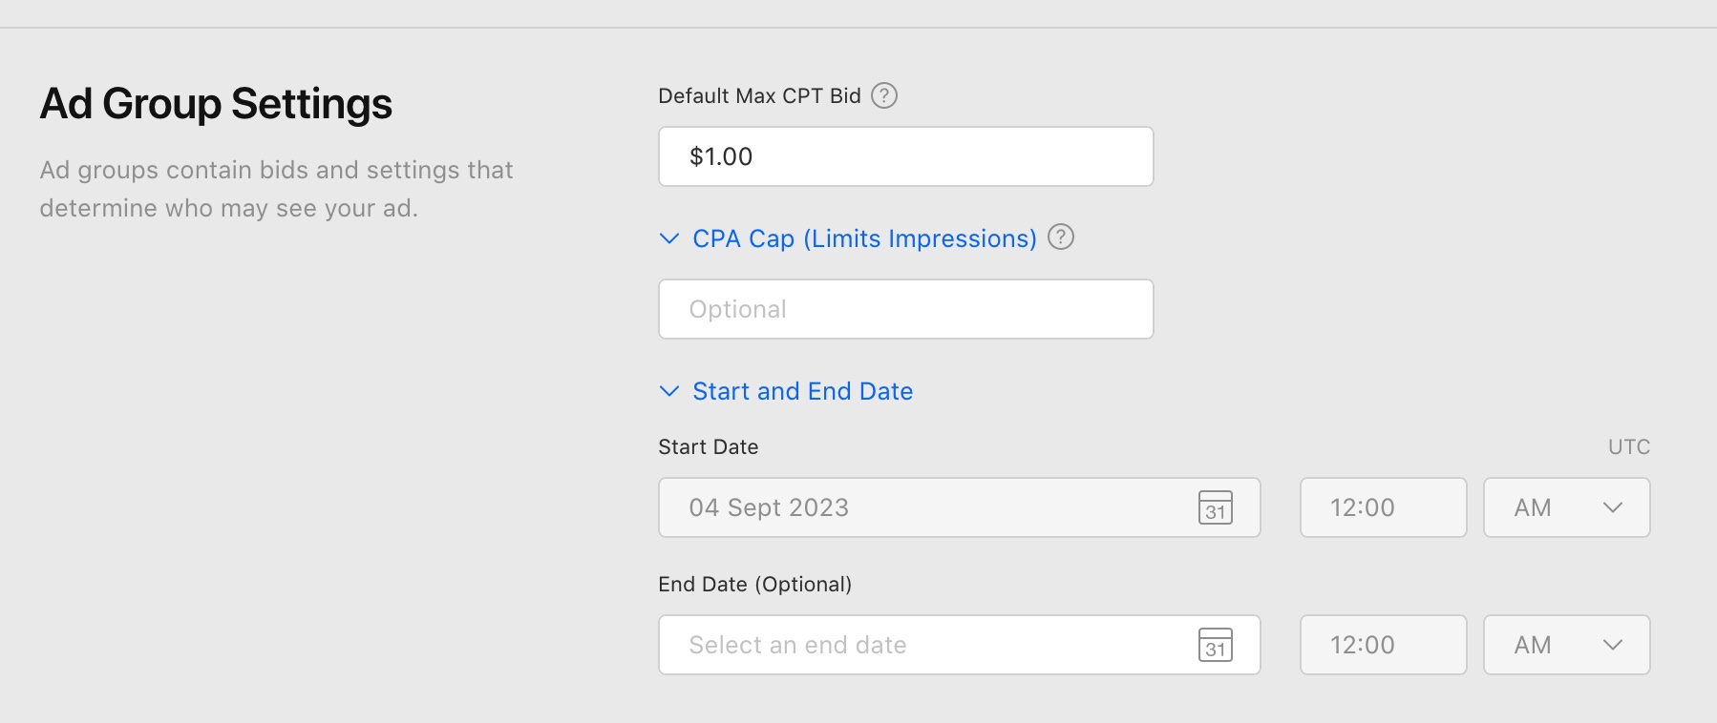Open End Date AM/PM dropdown
The width and height of the screenshot is (1717, 723).
(1567, 645)
